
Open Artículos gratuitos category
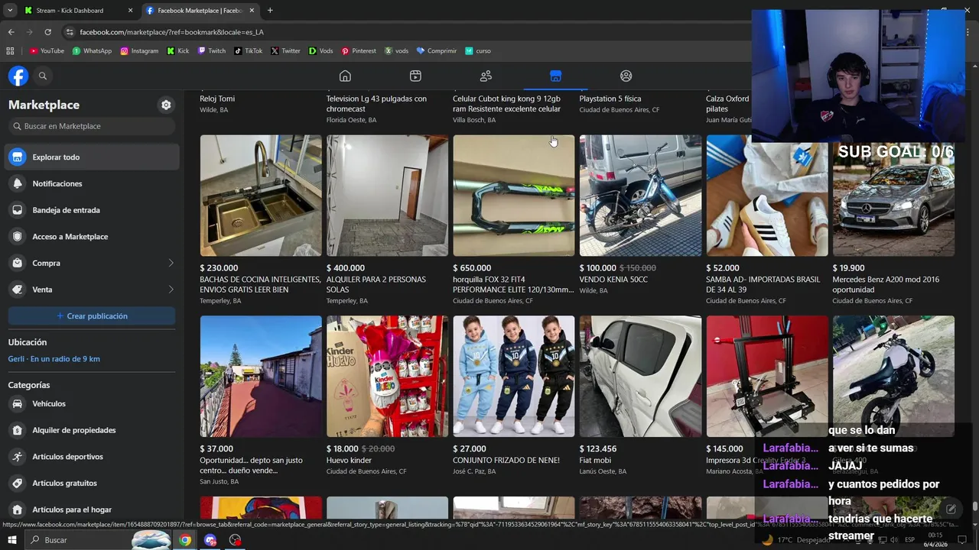(91, 483)
